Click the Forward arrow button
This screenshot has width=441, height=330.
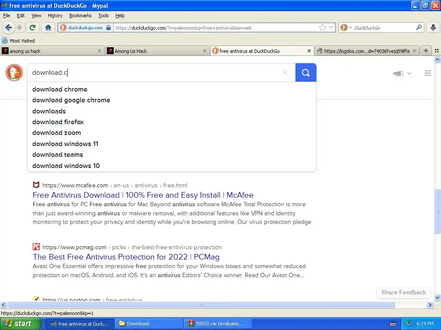19,27
